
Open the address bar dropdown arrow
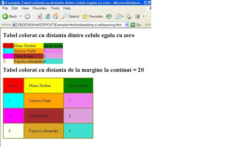tap(127, 25)
